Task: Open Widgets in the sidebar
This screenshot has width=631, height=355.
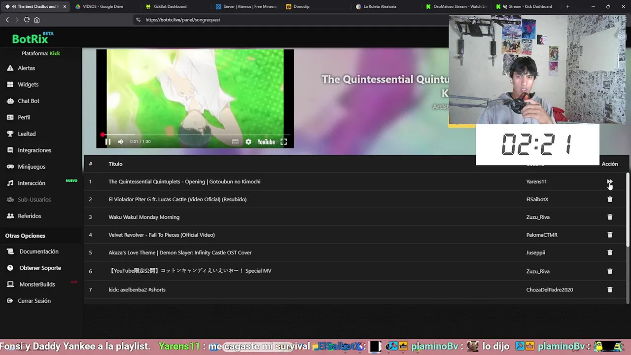Action: pos(28,84)
